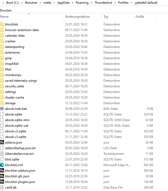Go to the Profiles breadcrumb
The width and height of the screenshot is (168, 191).
coord(123,3)
